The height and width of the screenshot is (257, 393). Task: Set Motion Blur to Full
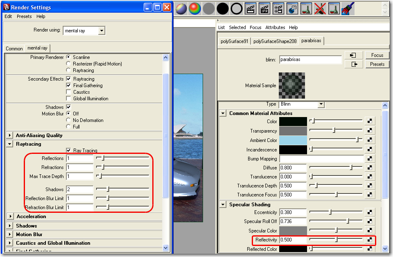pos(68,126)
